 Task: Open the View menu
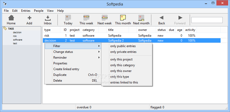(50, 11)
